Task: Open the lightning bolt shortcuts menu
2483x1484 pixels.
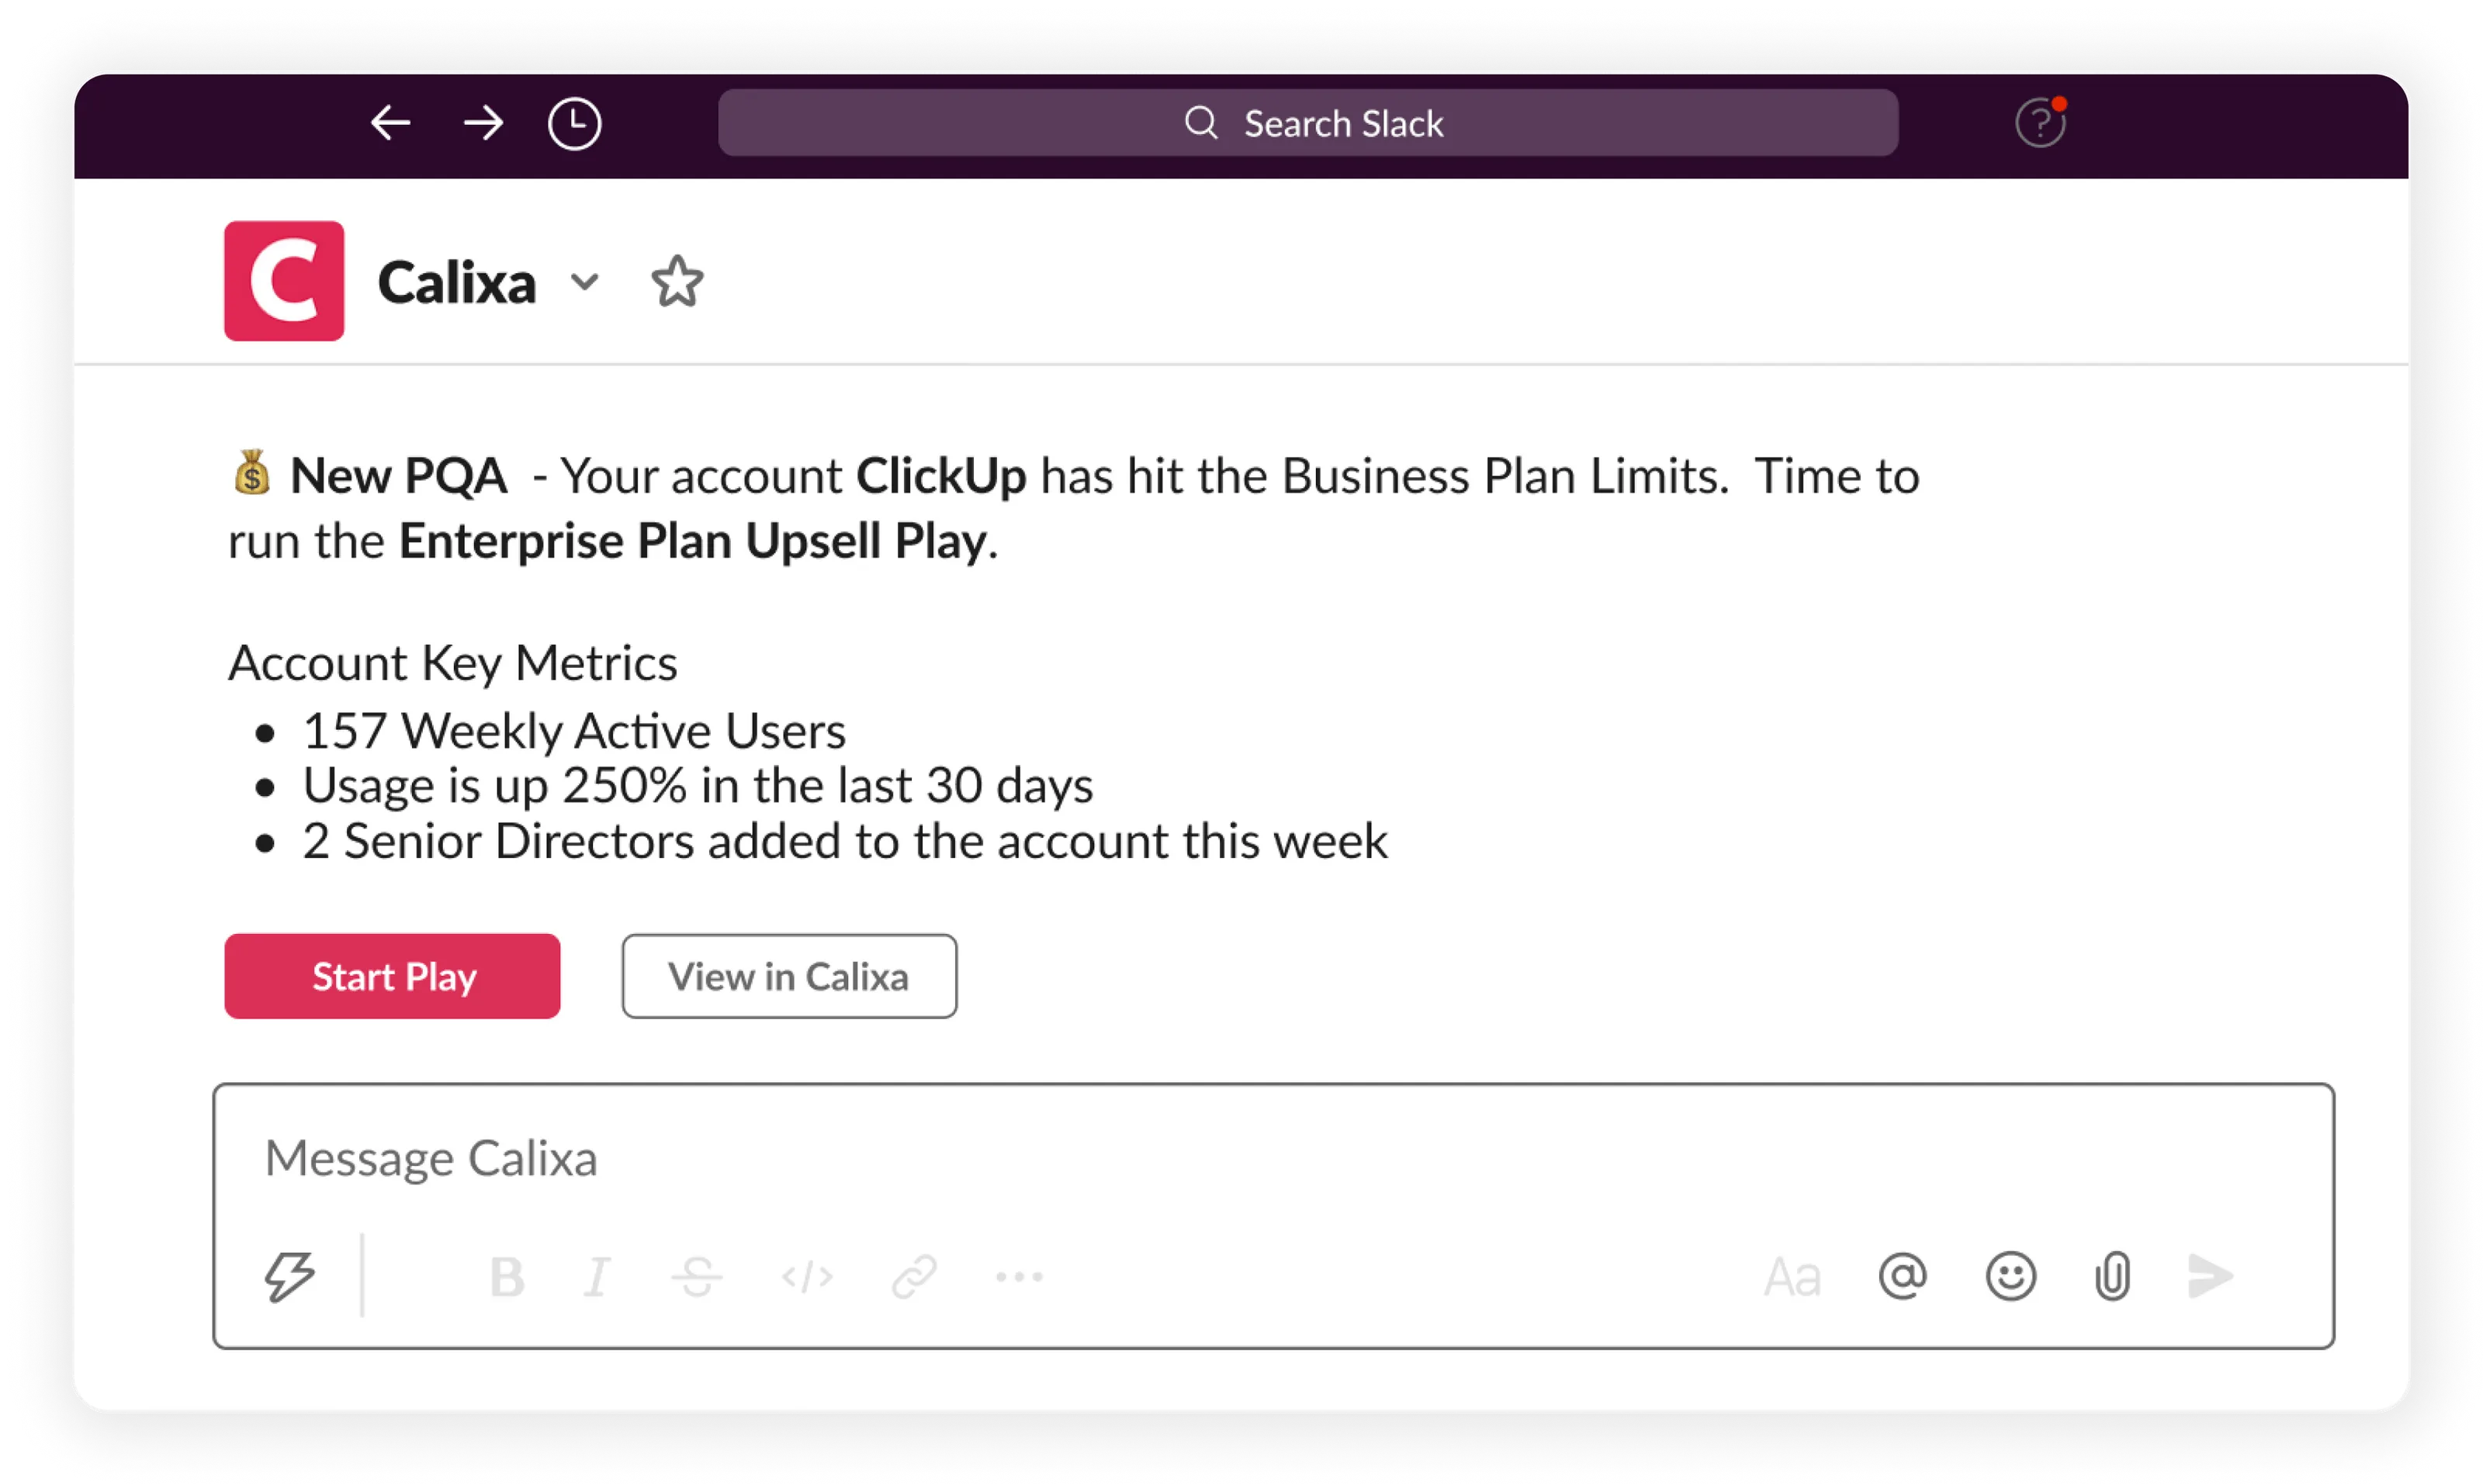Action: [x=290, y=1277]
